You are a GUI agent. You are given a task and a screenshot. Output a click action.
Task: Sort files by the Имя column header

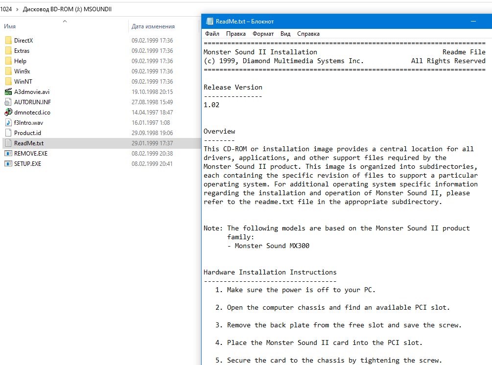pos(10,26)
